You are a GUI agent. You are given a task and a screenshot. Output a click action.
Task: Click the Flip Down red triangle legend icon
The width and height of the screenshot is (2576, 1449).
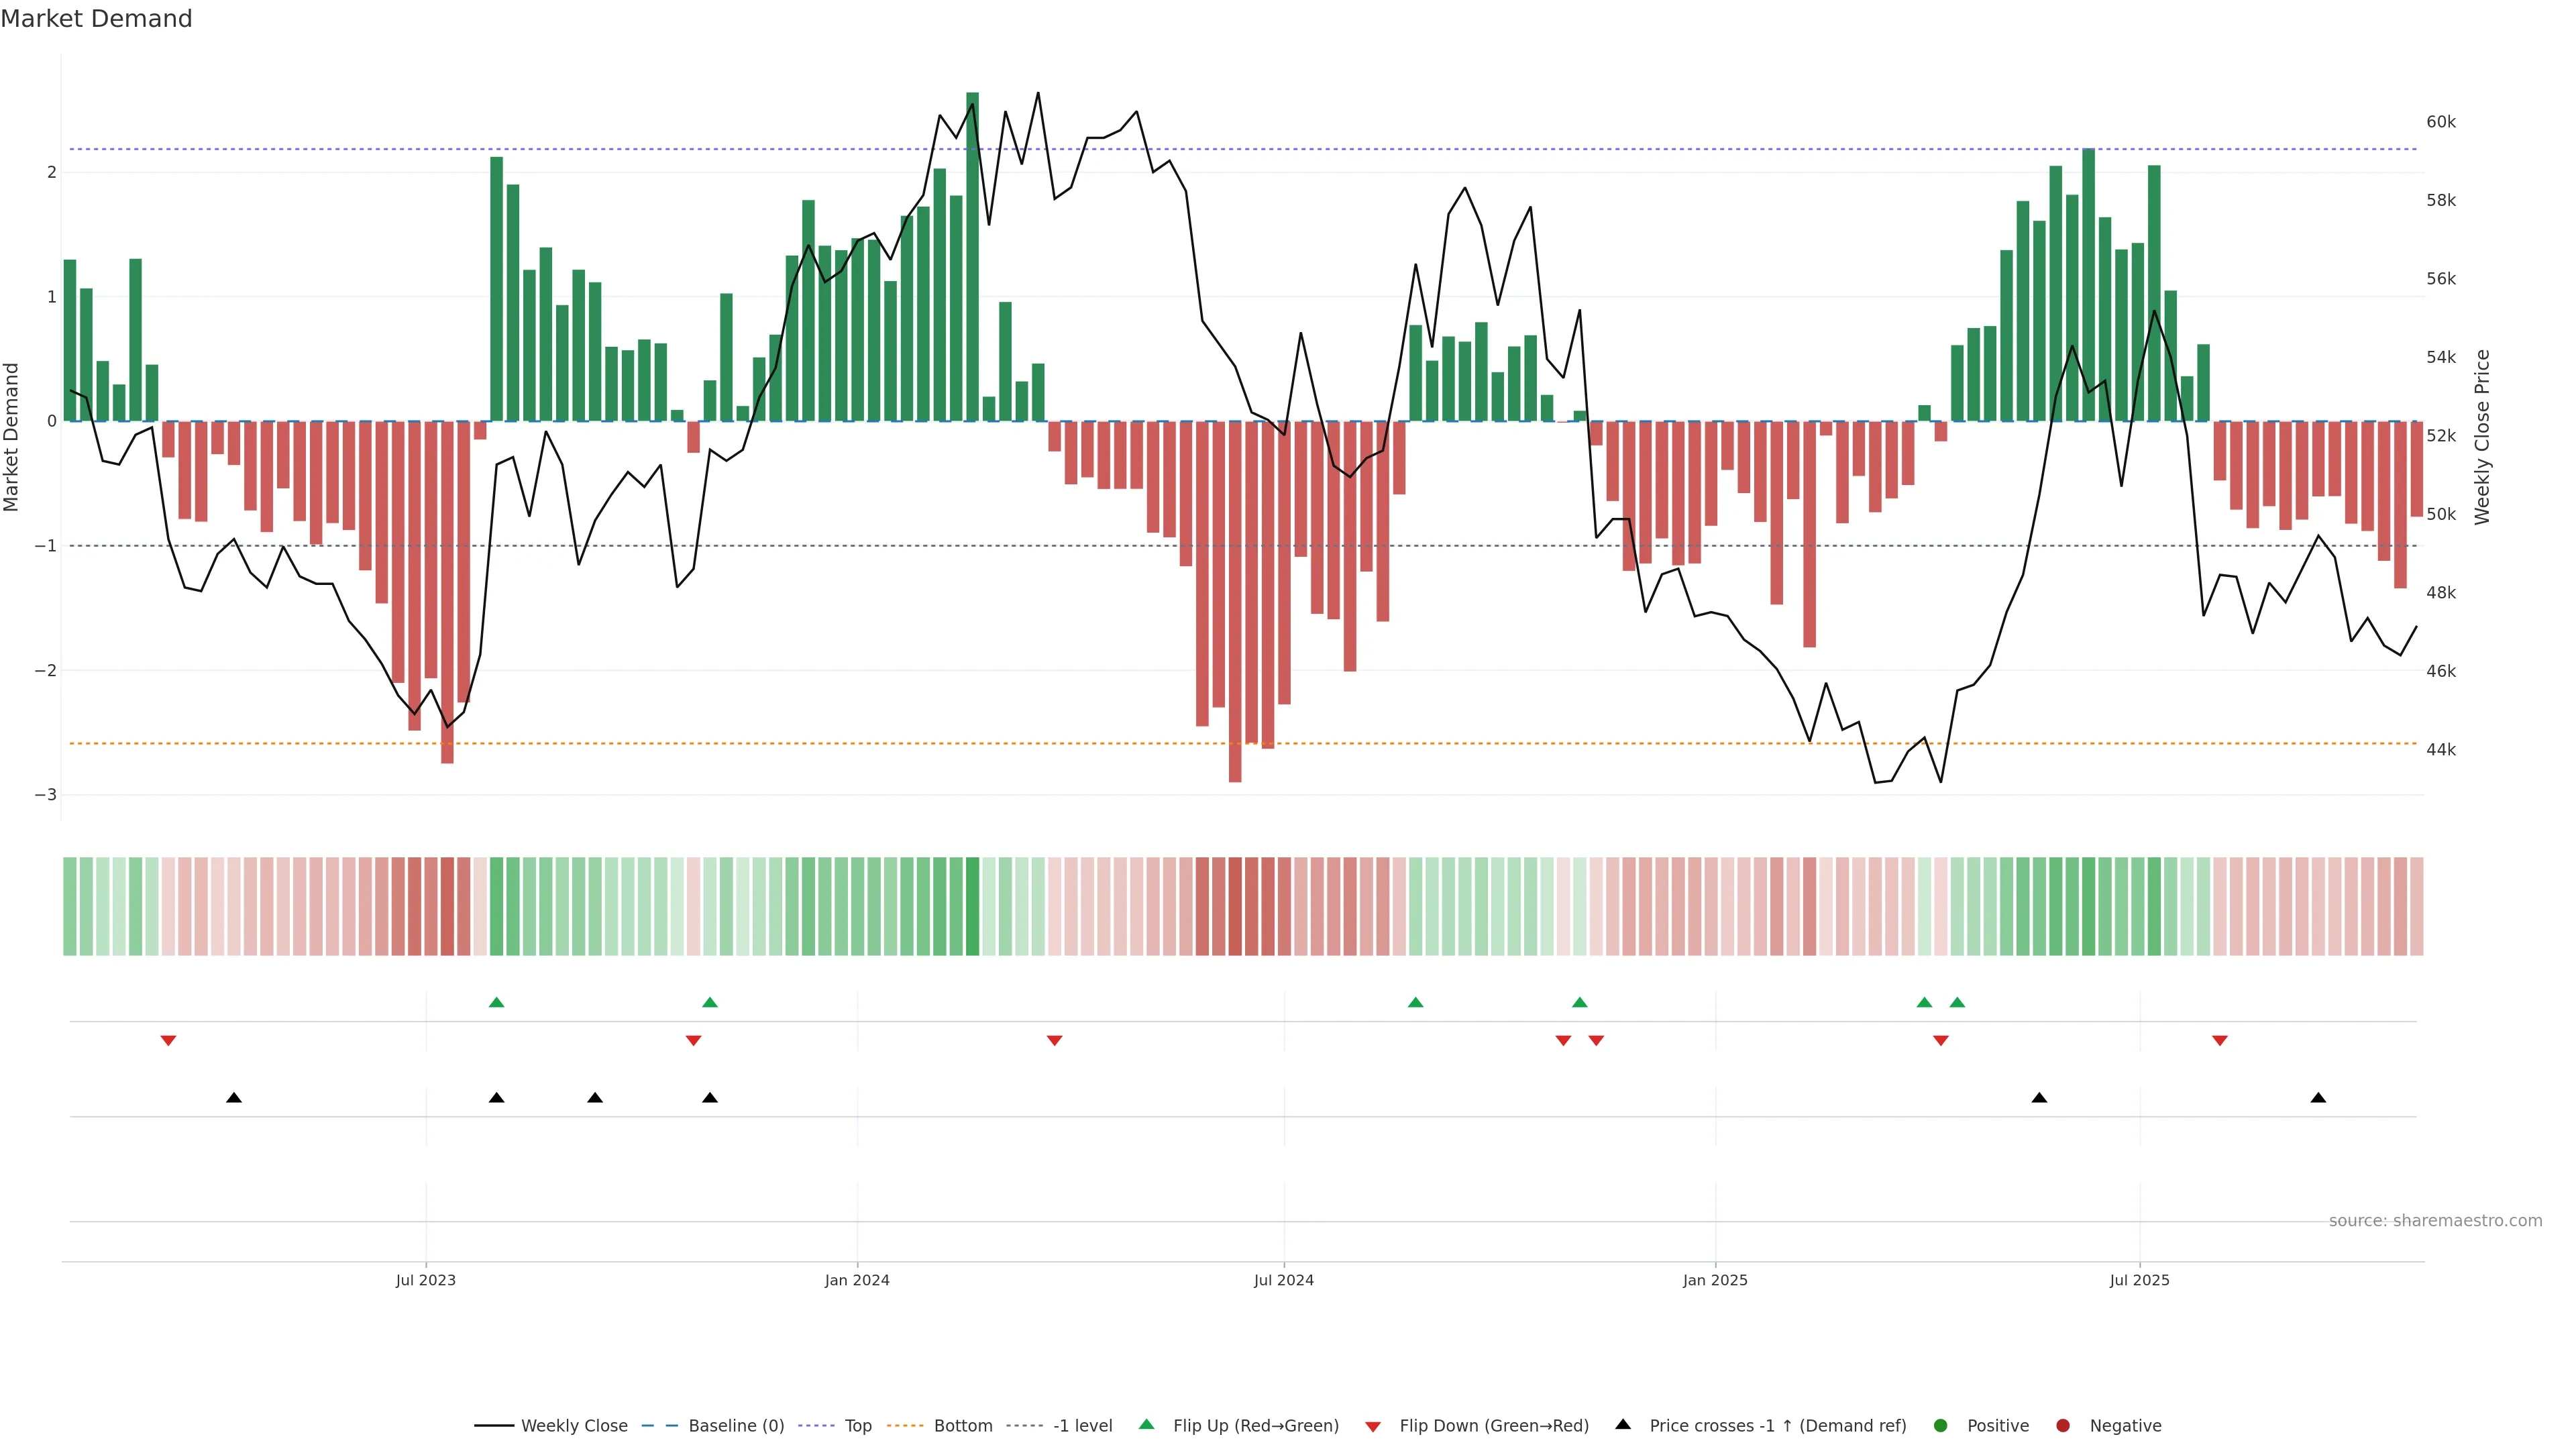tap(1373, 1426)
